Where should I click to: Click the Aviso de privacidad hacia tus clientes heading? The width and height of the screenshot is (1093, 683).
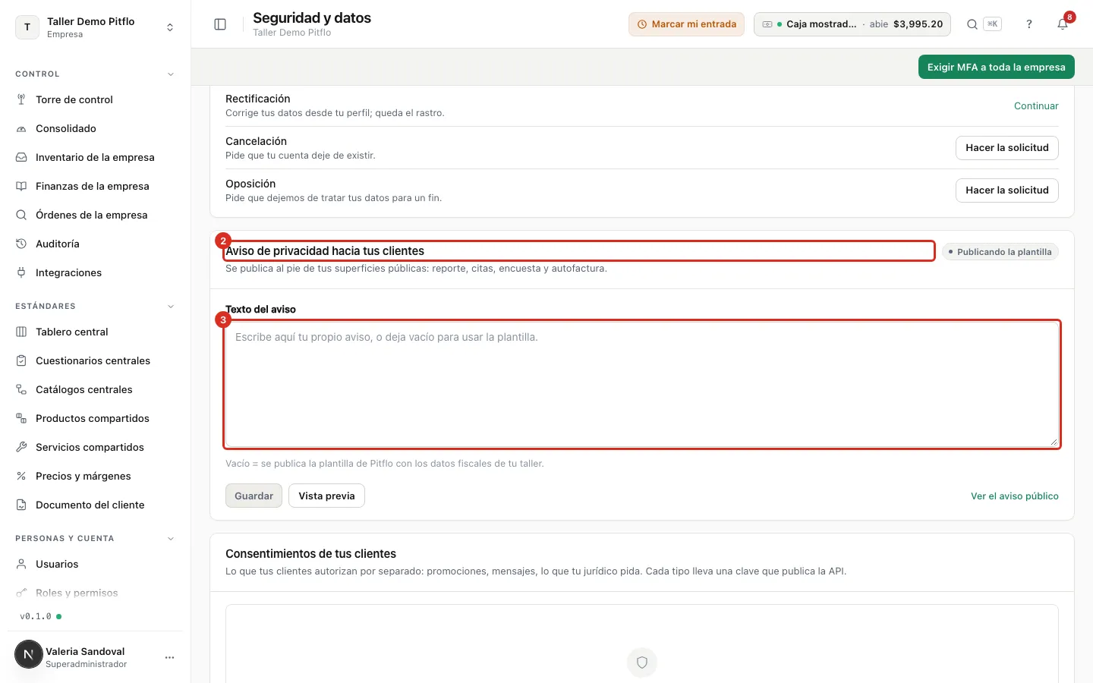(x=325, y=251)
